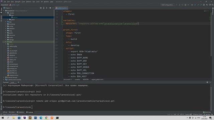Hide the Project panel with minus icon
This screenshot has width=214, height=120.
click(x=53, y=8)
